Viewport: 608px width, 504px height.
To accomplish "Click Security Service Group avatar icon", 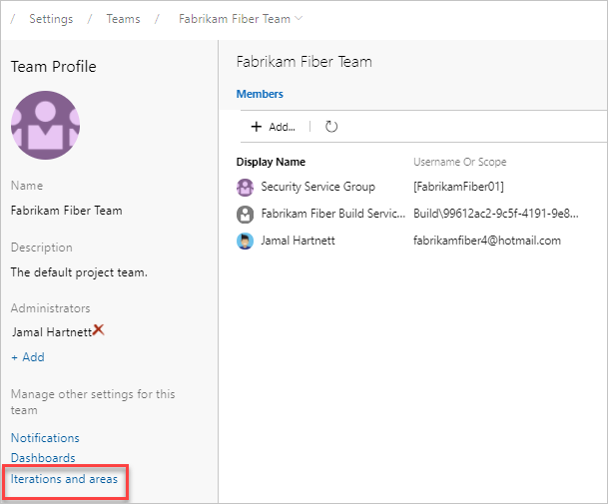I will (245, 188).
